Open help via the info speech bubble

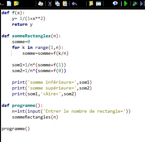pyautogui.click(x=115, y=4)
